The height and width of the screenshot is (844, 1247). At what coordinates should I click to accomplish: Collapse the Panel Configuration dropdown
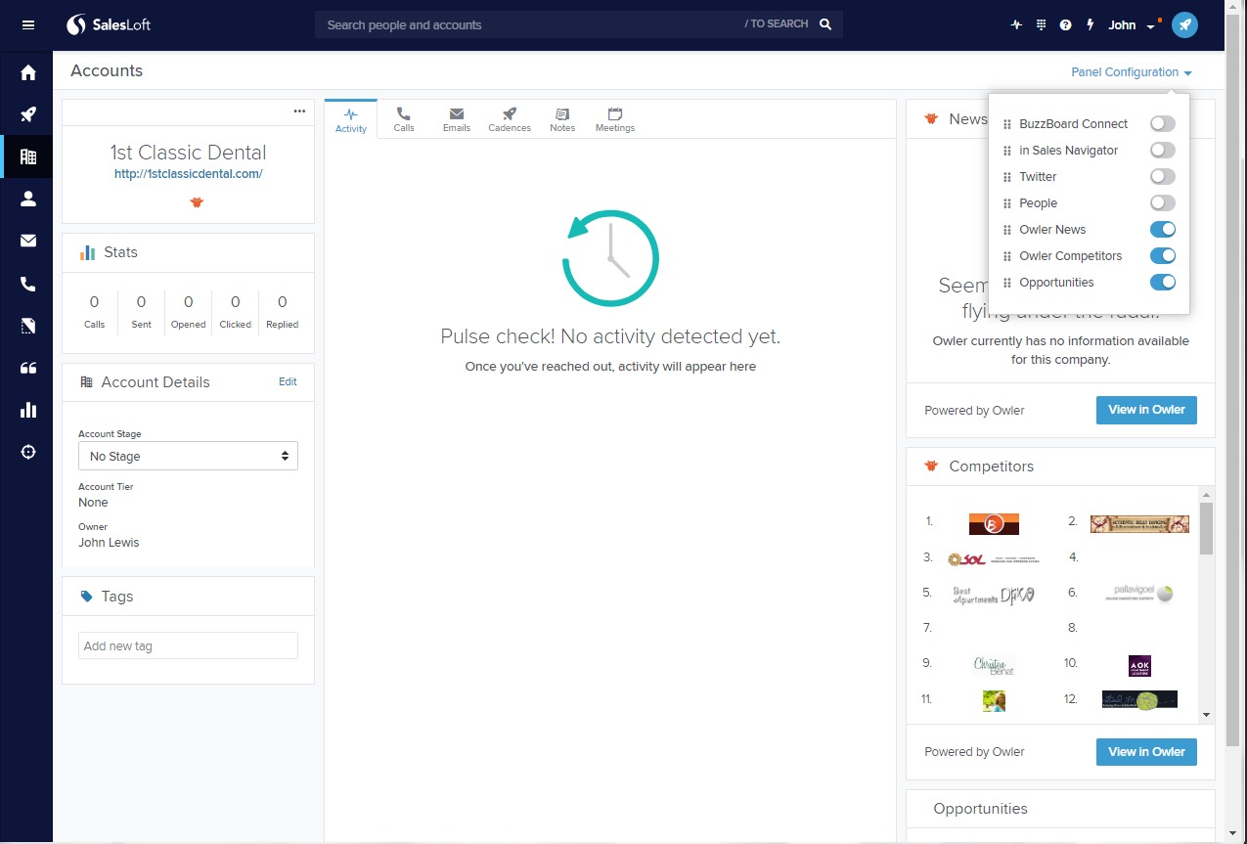1131,72
